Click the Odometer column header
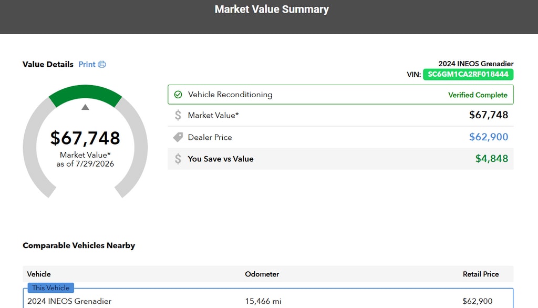The height and width of the screenshot is (308, 538). coord(262,274)
